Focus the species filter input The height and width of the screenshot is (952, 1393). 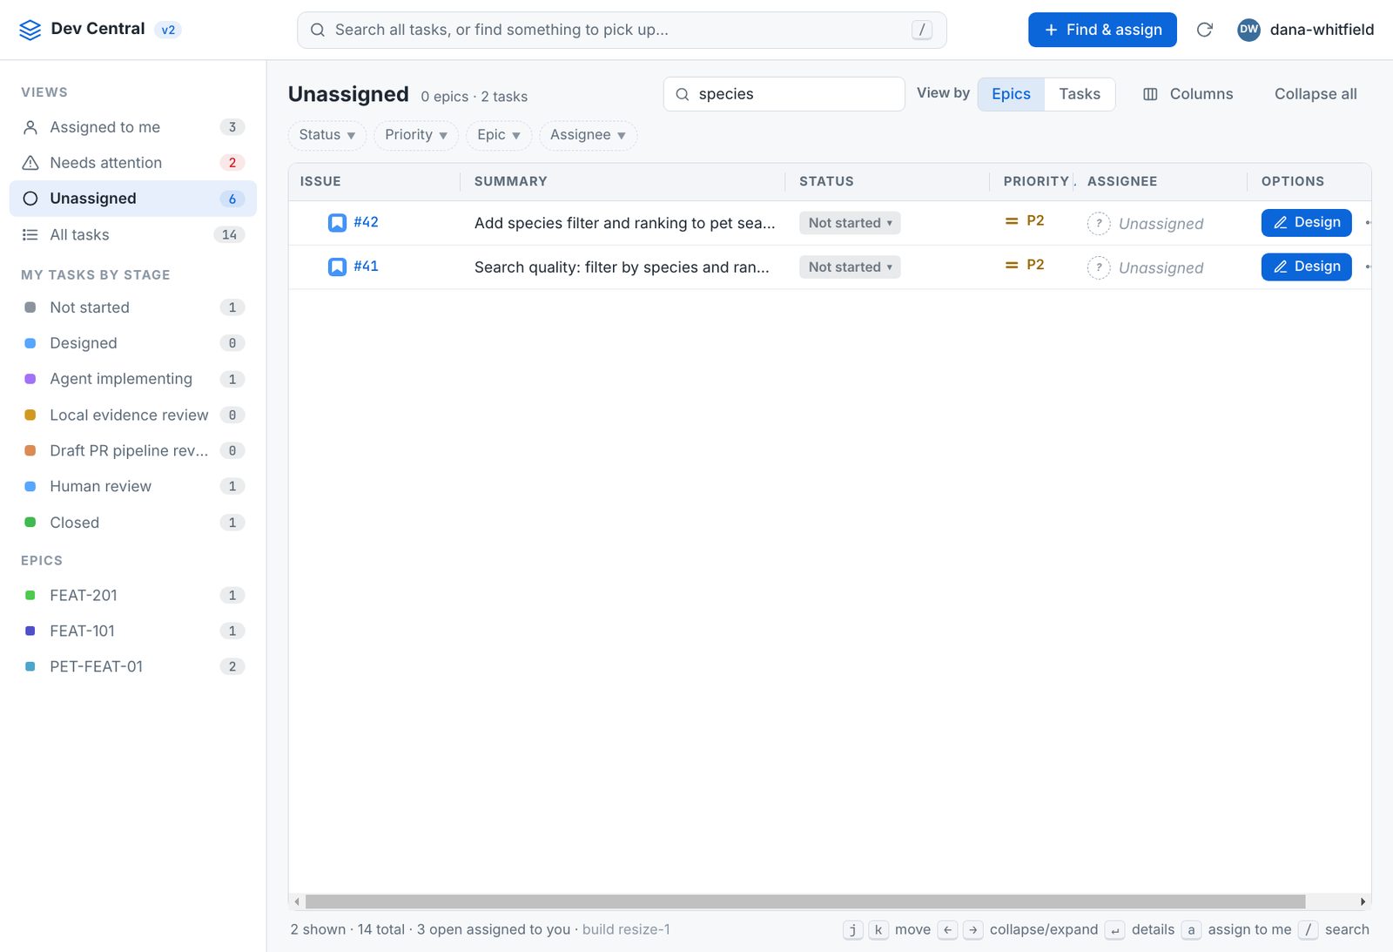784,94
